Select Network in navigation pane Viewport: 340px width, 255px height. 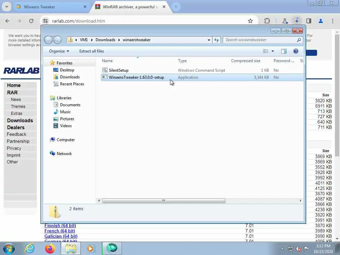coord(64,153)
